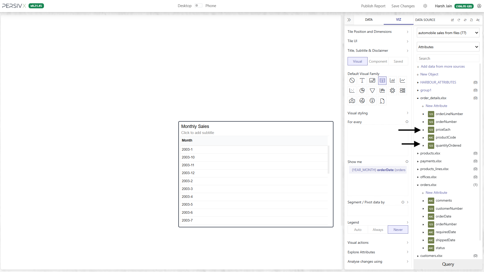
Task: Choose the Gauge visual icon
Action: 372,101
